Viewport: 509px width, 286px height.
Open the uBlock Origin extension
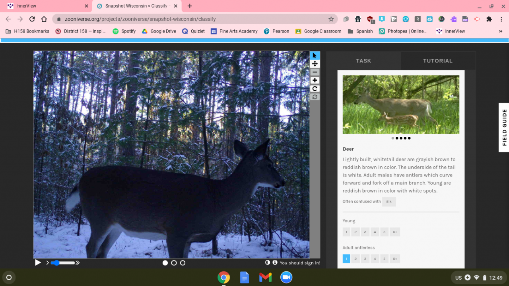pos(370,19)
